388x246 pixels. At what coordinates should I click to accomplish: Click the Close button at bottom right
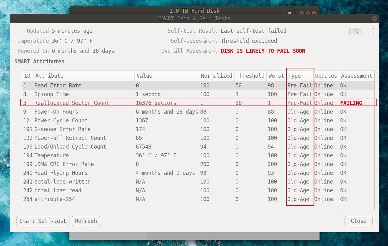[x=358, y=221]
